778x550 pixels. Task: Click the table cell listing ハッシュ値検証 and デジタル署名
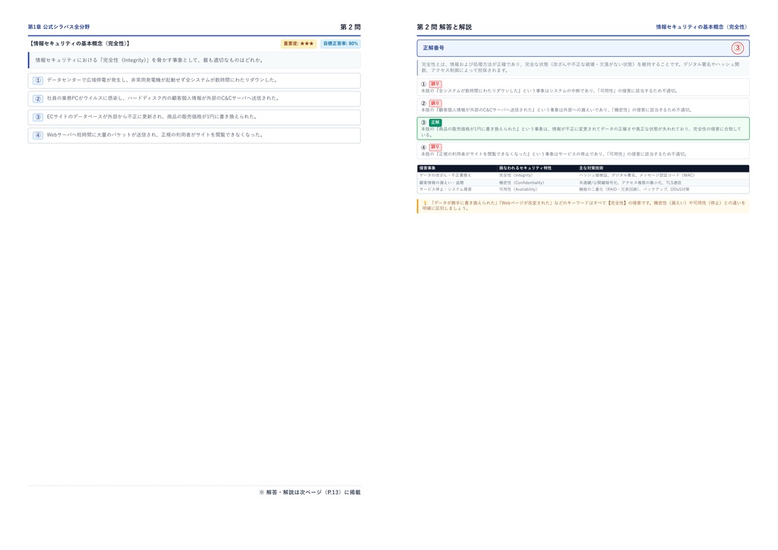click(637, 175)
